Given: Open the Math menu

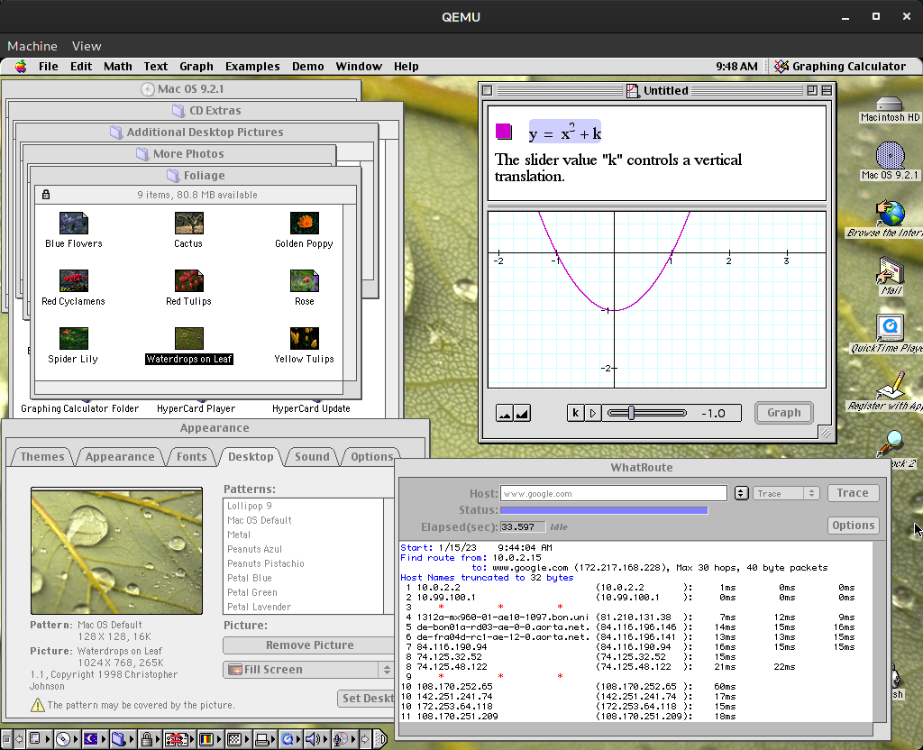Looking at the screenshot, I should (118, 67).
